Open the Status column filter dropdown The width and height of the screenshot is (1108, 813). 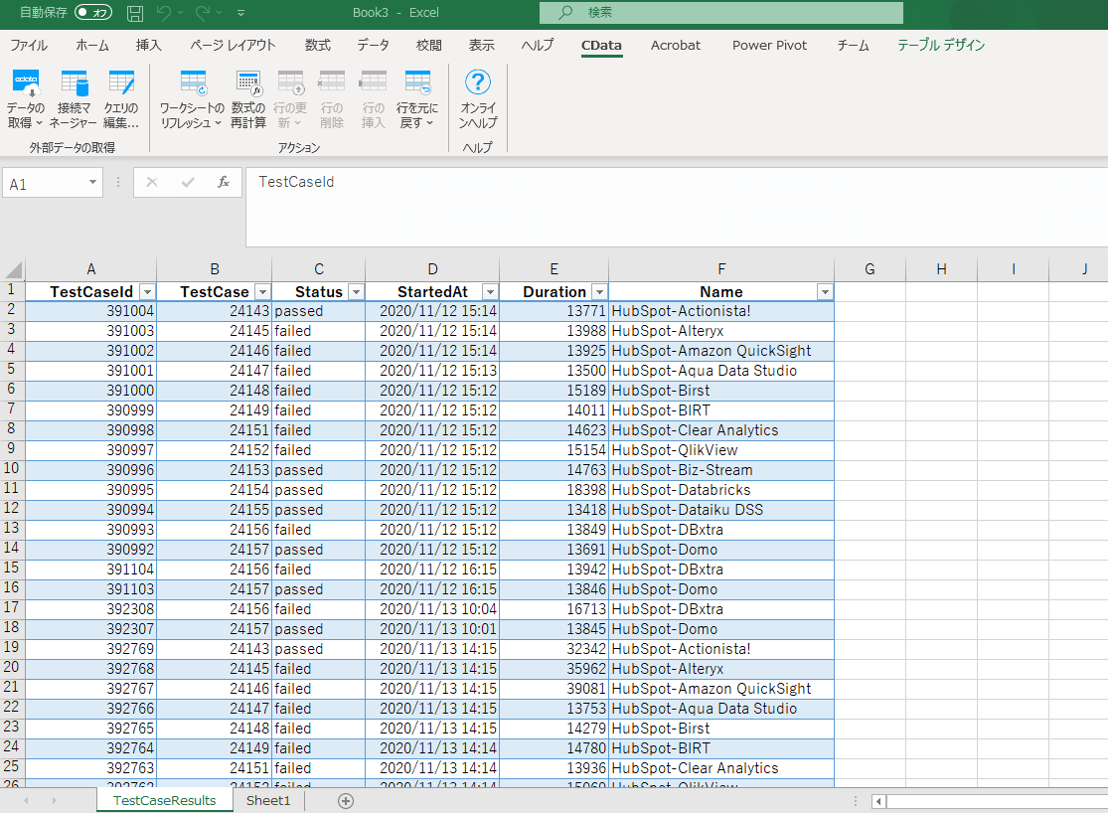pyautogui.click(x=354, y=292)
